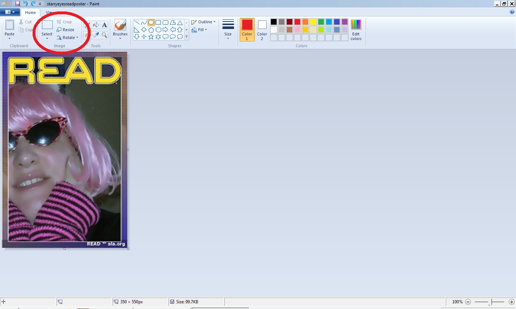Choose the Cloud callout shape
The height and width of the screenshot is (309, 516).
pyautogui.click(x=180, y=37)
